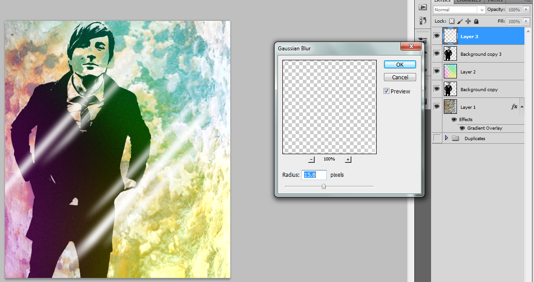This screenshot has height=282, width=534.
Task: Click the Background copy layer thumbnail
Action: click(450, 89)
